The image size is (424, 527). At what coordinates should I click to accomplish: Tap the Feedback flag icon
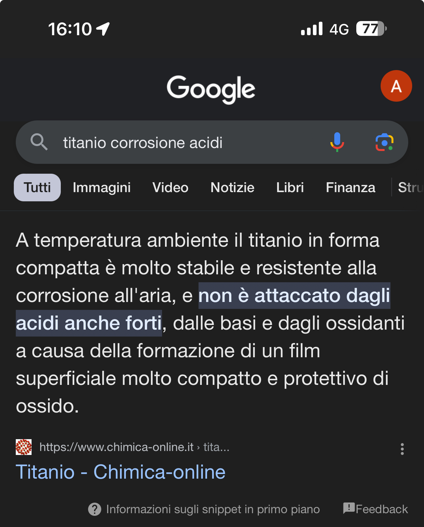(348, 508)
